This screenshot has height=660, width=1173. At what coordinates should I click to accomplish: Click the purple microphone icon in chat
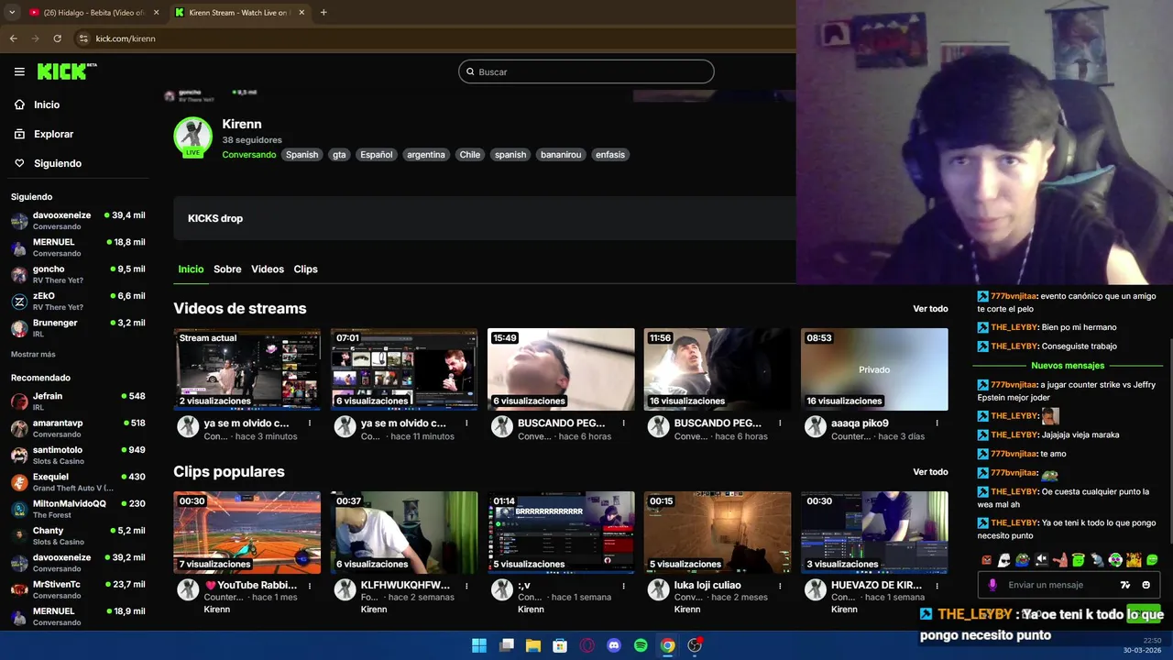(x=992, y=585)
